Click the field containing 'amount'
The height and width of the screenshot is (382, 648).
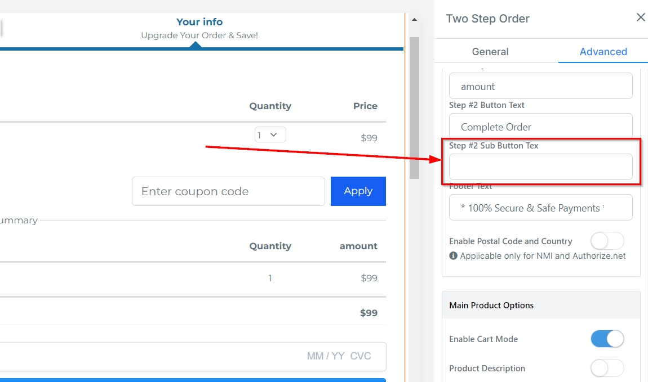(x=540, y=86)
